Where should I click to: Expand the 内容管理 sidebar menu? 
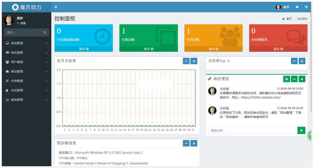pos(25,81)
